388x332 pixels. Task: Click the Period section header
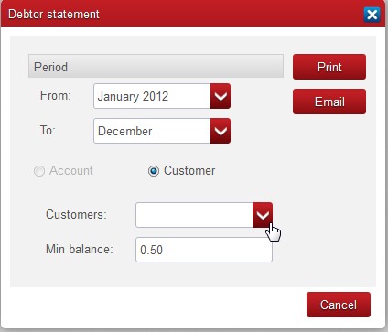point(156,66)
